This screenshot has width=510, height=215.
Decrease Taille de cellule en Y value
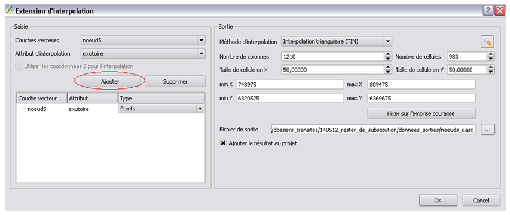click(491, 72)
